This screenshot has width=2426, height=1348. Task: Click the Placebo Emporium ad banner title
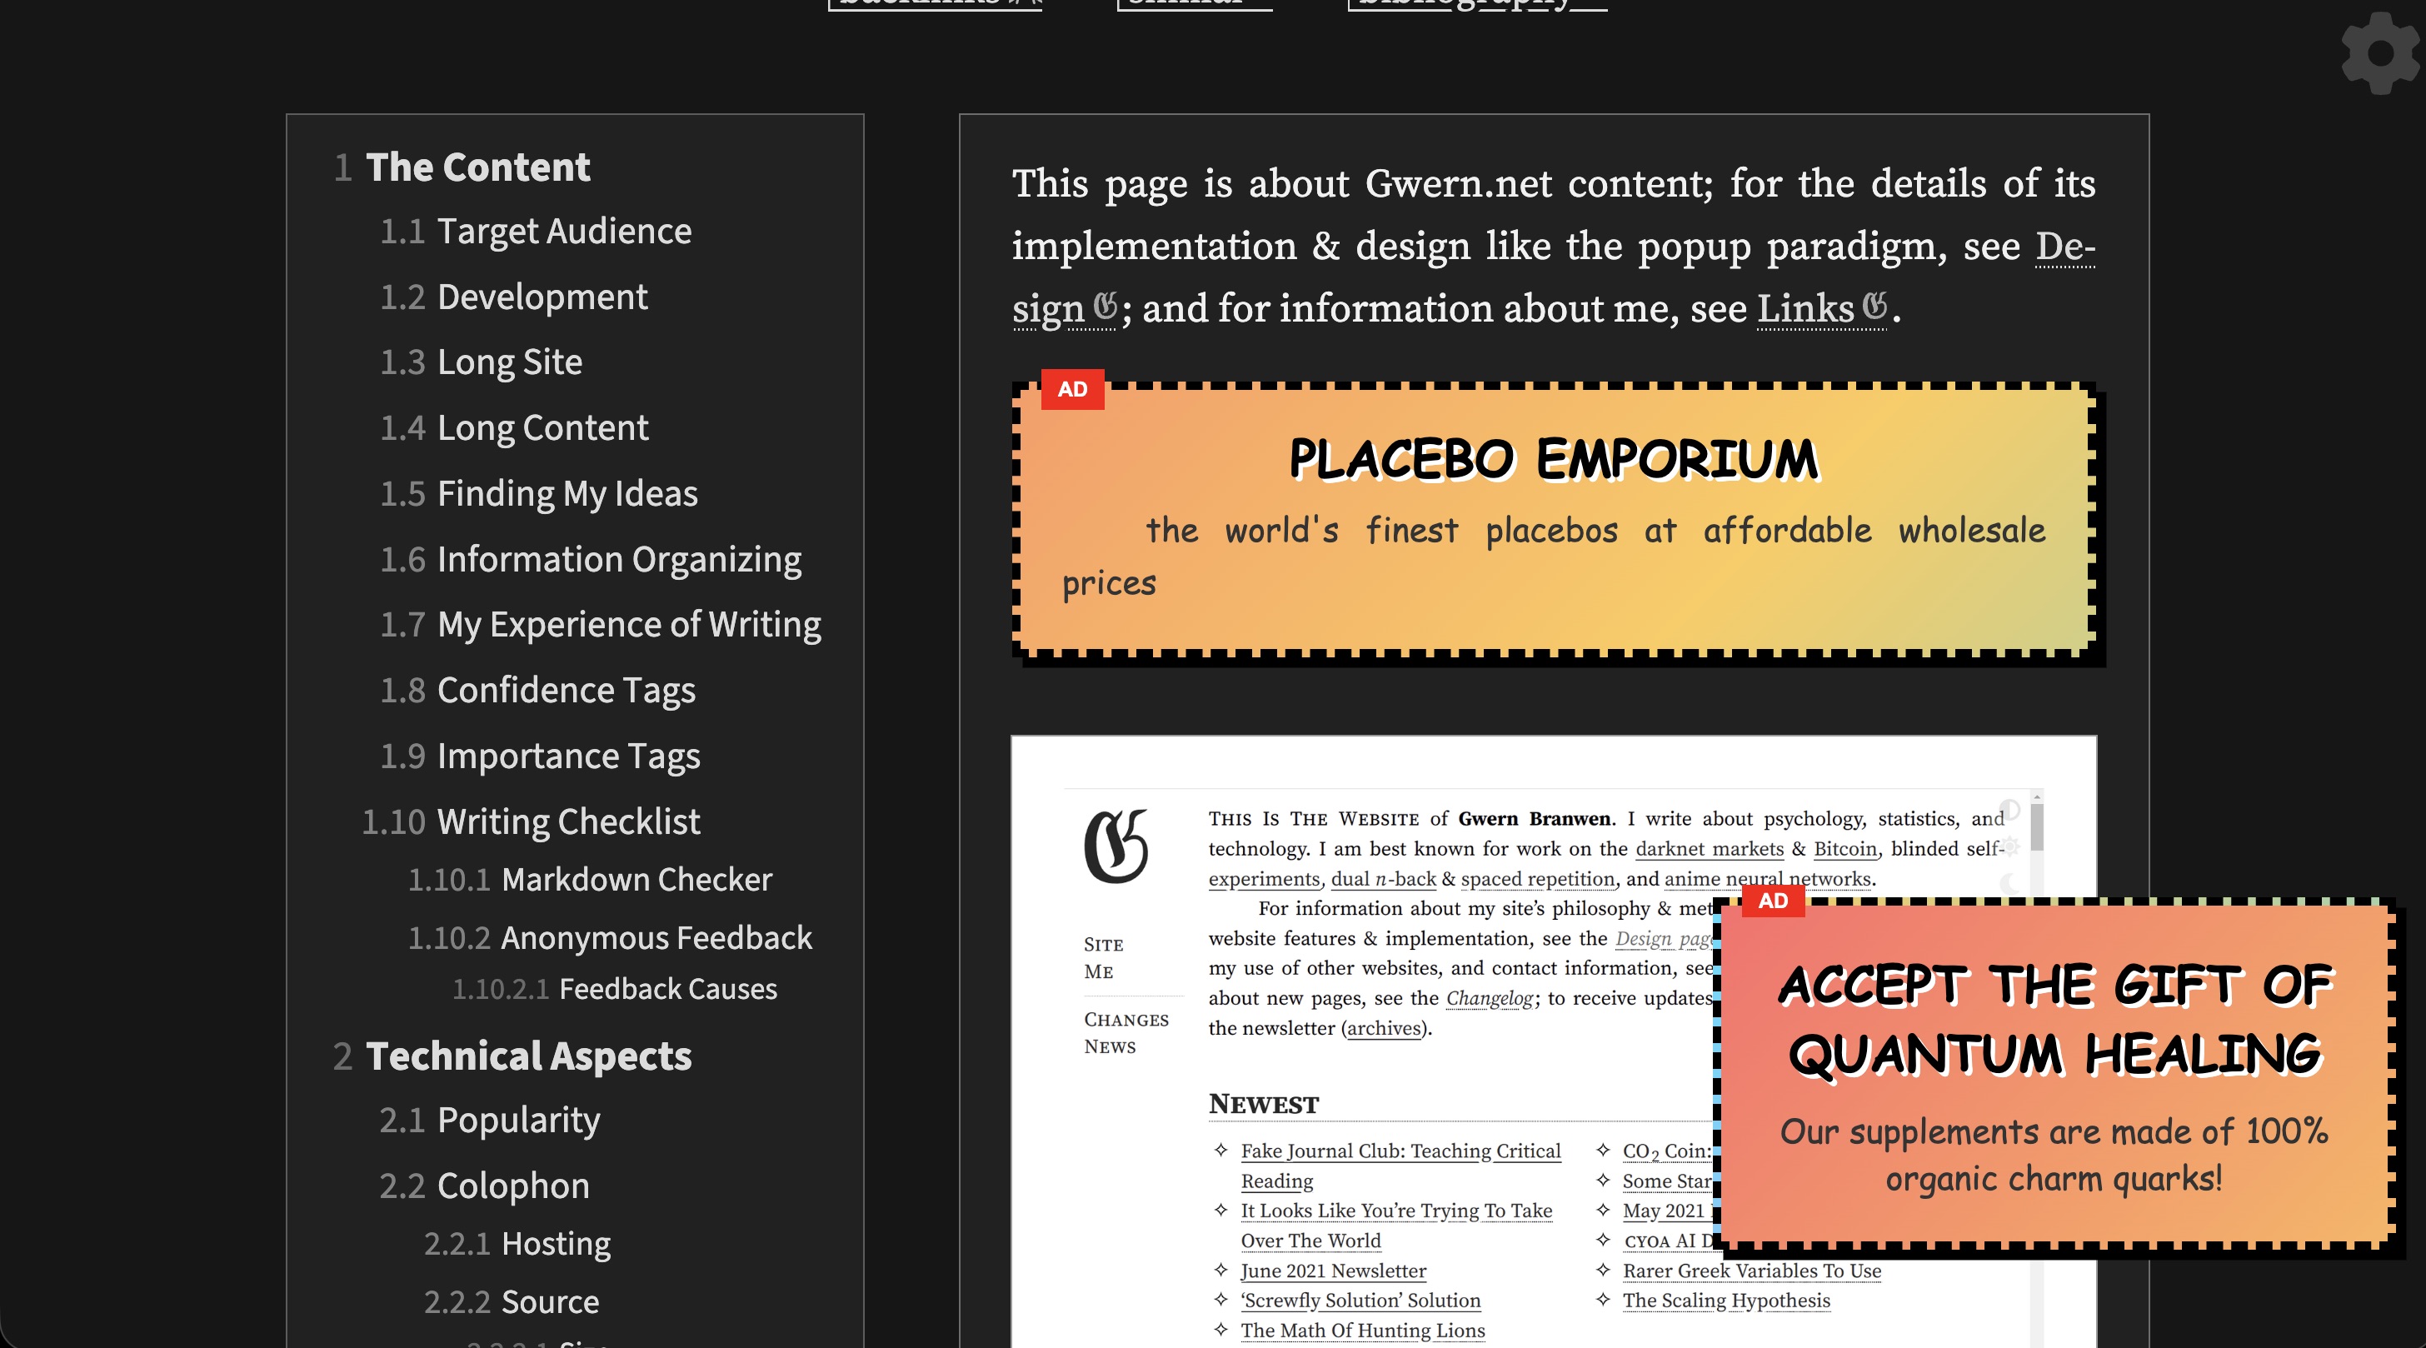click(x=1553, y=460)
